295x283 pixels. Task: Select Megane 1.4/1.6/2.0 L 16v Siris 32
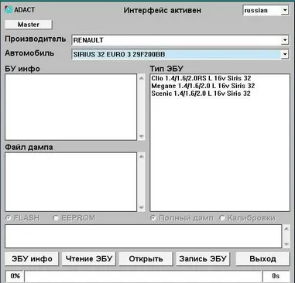tap(203, 86)
